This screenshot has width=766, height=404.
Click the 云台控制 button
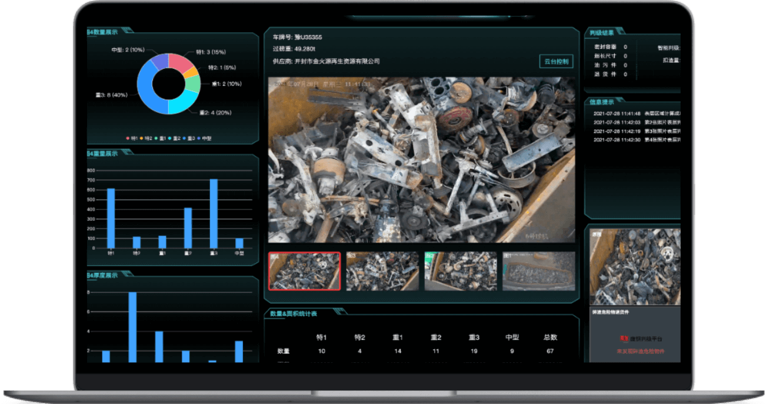click(555, 62)
